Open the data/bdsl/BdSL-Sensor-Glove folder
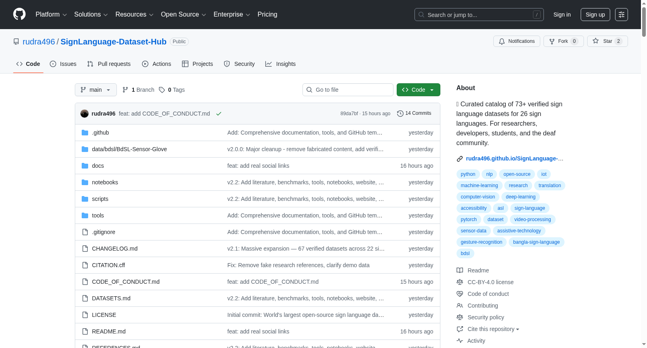The width and height of the screenshot is (647, 348). pyautogui.click(x=129, y=149)
